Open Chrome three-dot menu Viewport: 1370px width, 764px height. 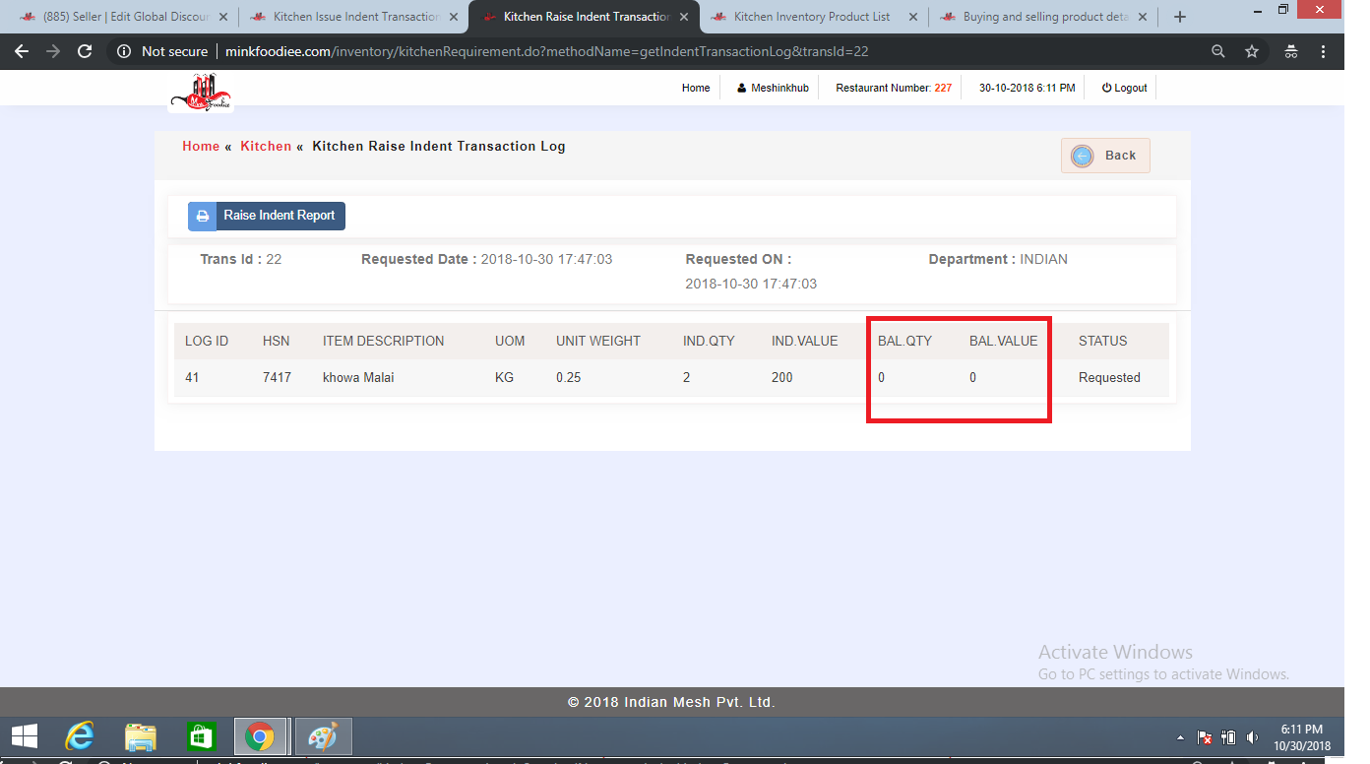[1324, 51]
